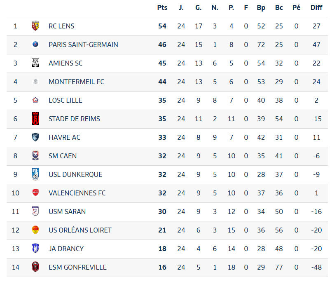This screenshot has height=282, width=332.
Task: Click the JA Drancy crest
Action: pos(35,248)
